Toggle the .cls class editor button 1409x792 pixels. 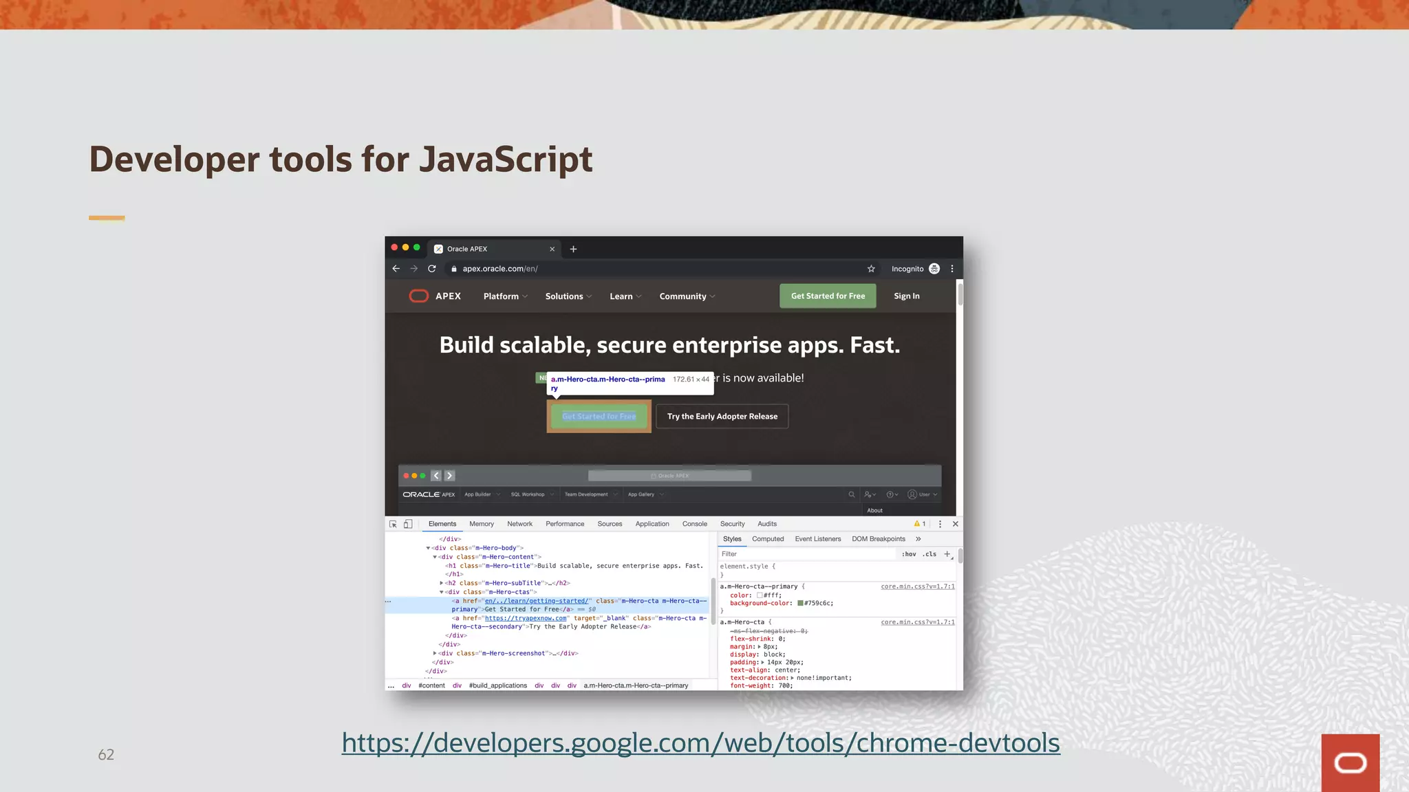click(x=929, y=554)
